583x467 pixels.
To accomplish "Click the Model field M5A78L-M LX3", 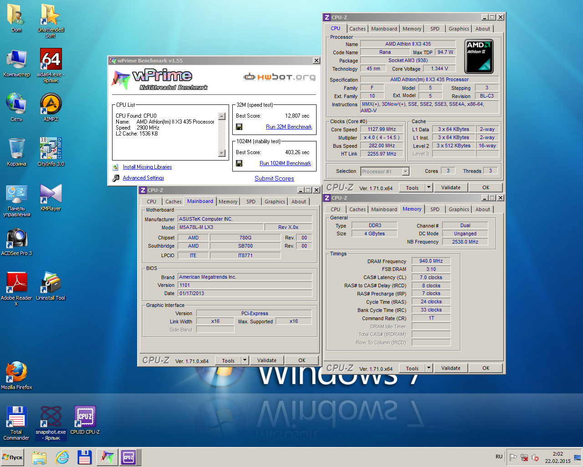I will point(221,227).
